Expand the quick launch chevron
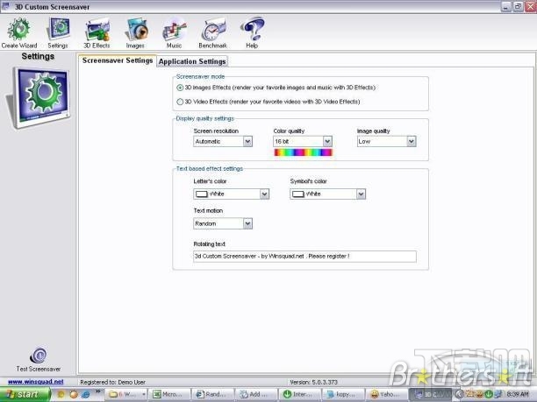This screenshot has height=402, width=537. pos(97,391)
